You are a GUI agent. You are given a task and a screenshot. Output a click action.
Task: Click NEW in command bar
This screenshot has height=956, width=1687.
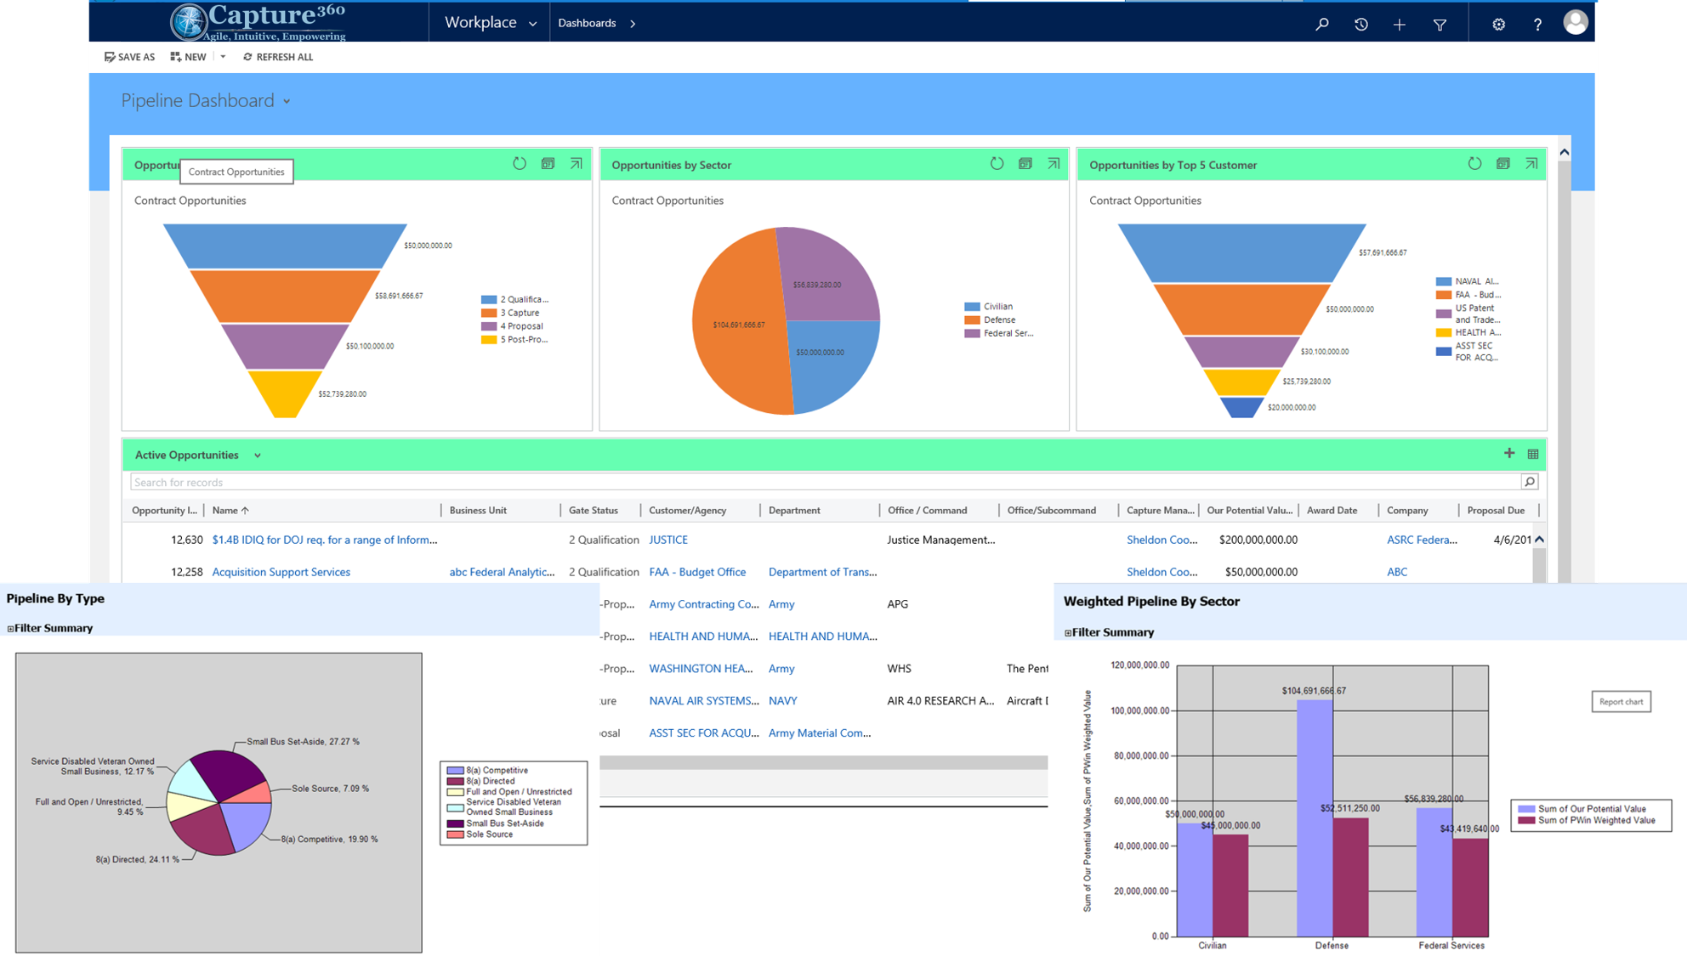188,57
